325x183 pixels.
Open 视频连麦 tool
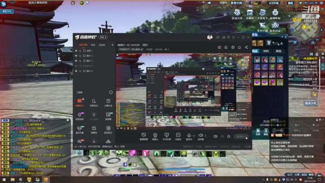(80, 116)
